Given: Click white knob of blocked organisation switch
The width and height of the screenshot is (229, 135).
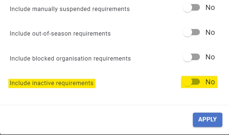Looking at the screenshot, I should coord(187,57).
